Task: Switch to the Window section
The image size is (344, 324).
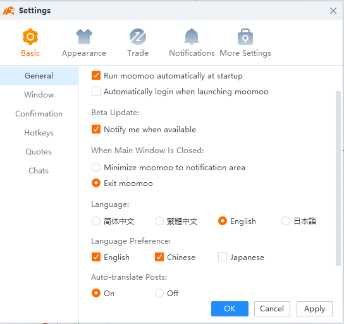Action: point(39,95)
